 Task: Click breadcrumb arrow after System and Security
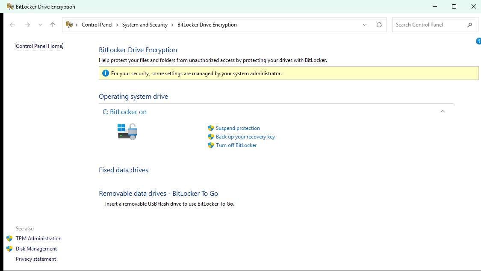click(172, 25)
